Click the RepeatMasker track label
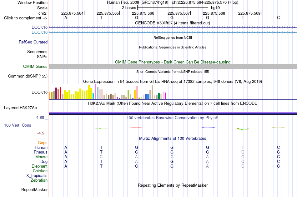Image resolution: width=297 pixels, height=197 pixels. [34, 189]
